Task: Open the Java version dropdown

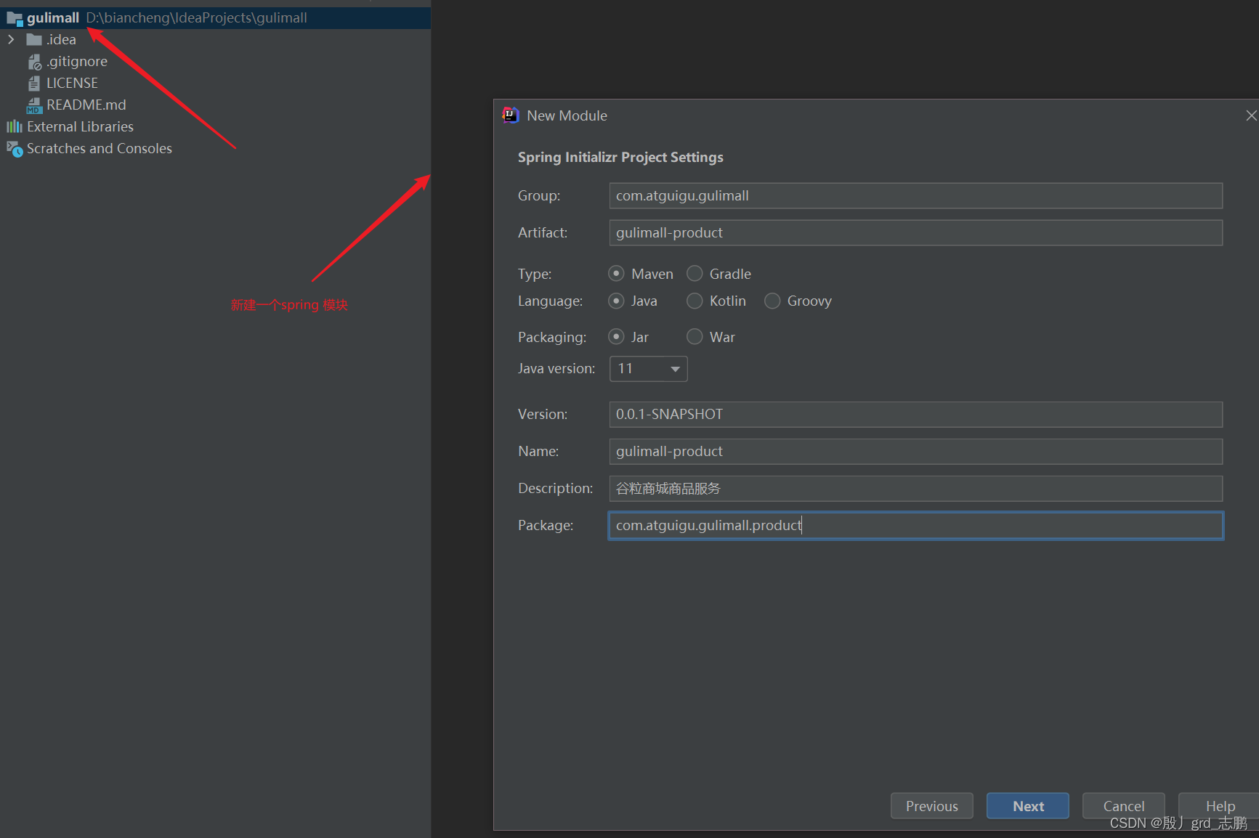Action: [x=648, y=369]
